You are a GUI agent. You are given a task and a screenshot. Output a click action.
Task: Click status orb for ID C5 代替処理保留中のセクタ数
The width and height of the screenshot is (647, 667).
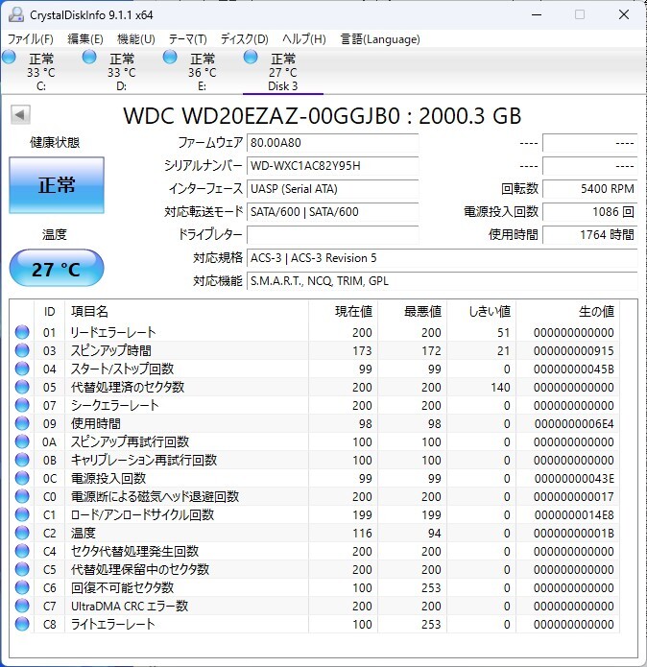[22, 569]
